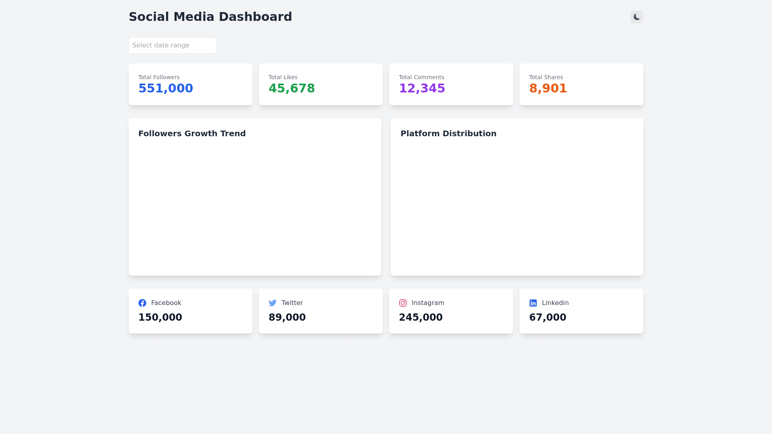Click the Followers Growth Trend heading

point(192,133)
